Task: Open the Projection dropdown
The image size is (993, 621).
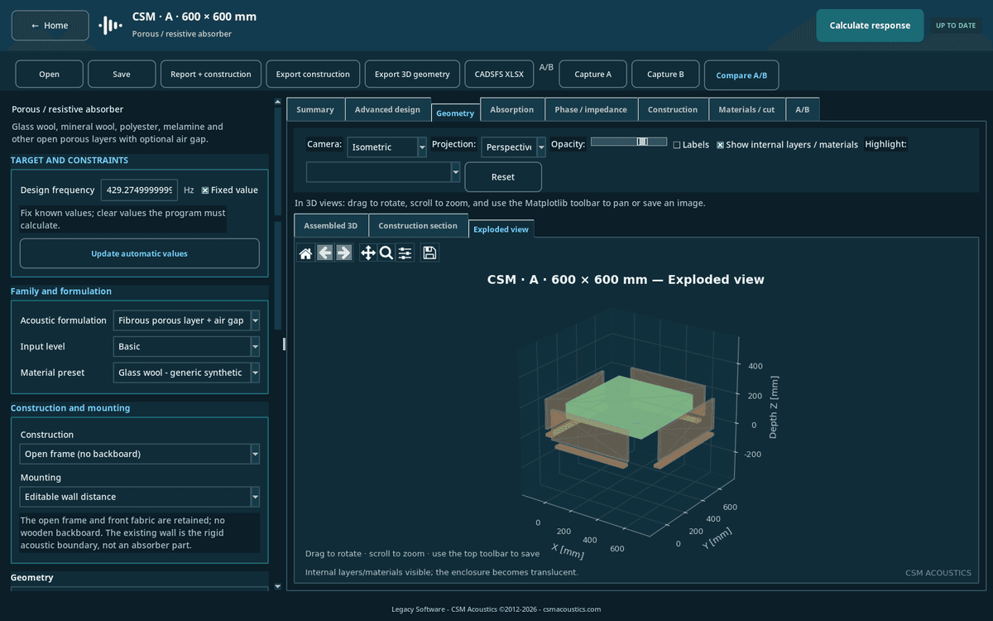Action: coord(513,147)
